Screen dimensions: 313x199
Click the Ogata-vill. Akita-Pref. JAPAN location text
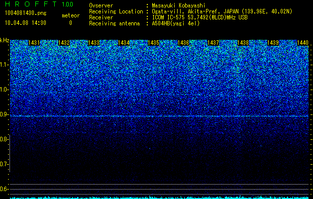(222, 11)
